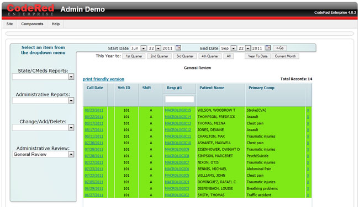Sort by the Shift column header
The height and width of the screenshot is (207, 359).
tap(146, 88)
